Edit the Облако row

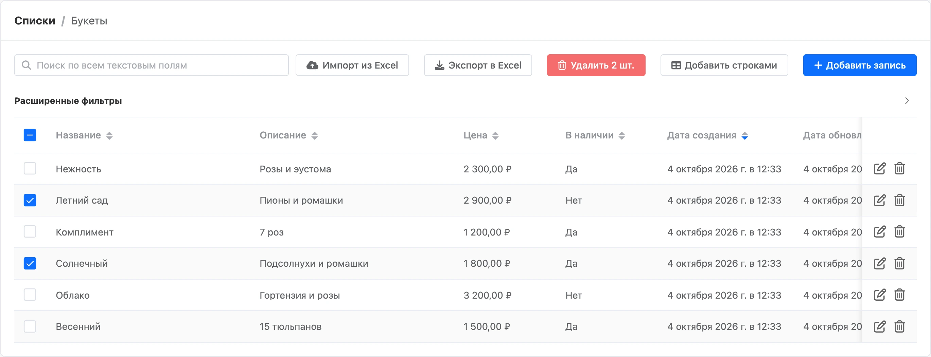pos(879,295)
